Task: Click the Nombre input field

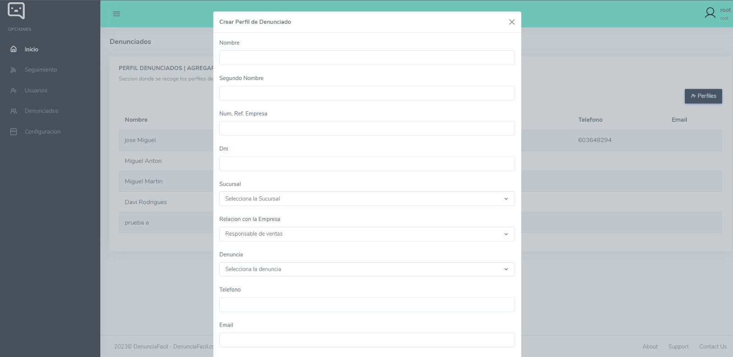Action: tap(366, 58)
